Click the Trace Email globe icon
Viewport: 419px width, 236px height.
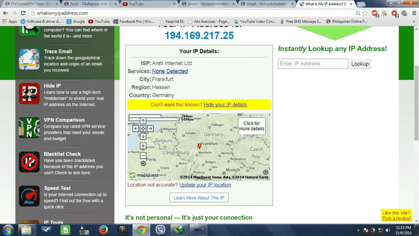tap(29, 59)
